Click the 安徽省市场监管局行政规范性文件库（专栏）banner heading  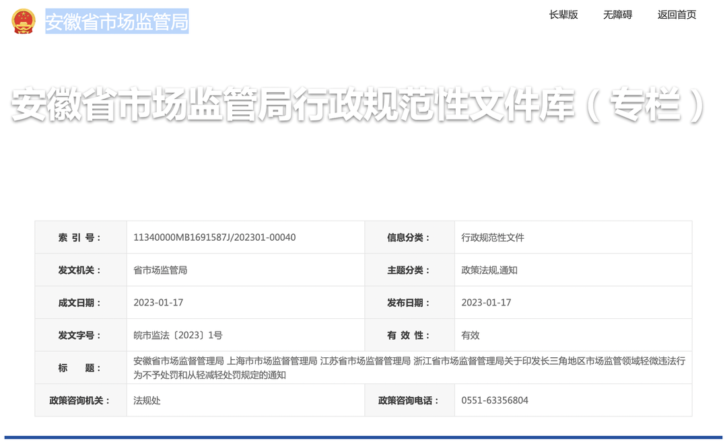358,105
